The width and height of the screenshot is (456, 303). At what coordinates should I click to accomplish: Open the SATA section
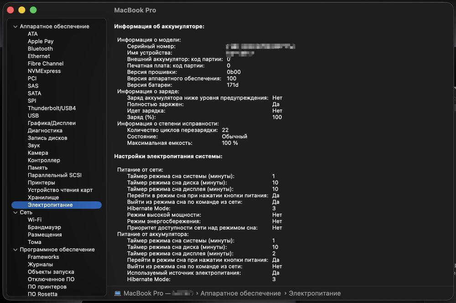[x=34, y=93]
